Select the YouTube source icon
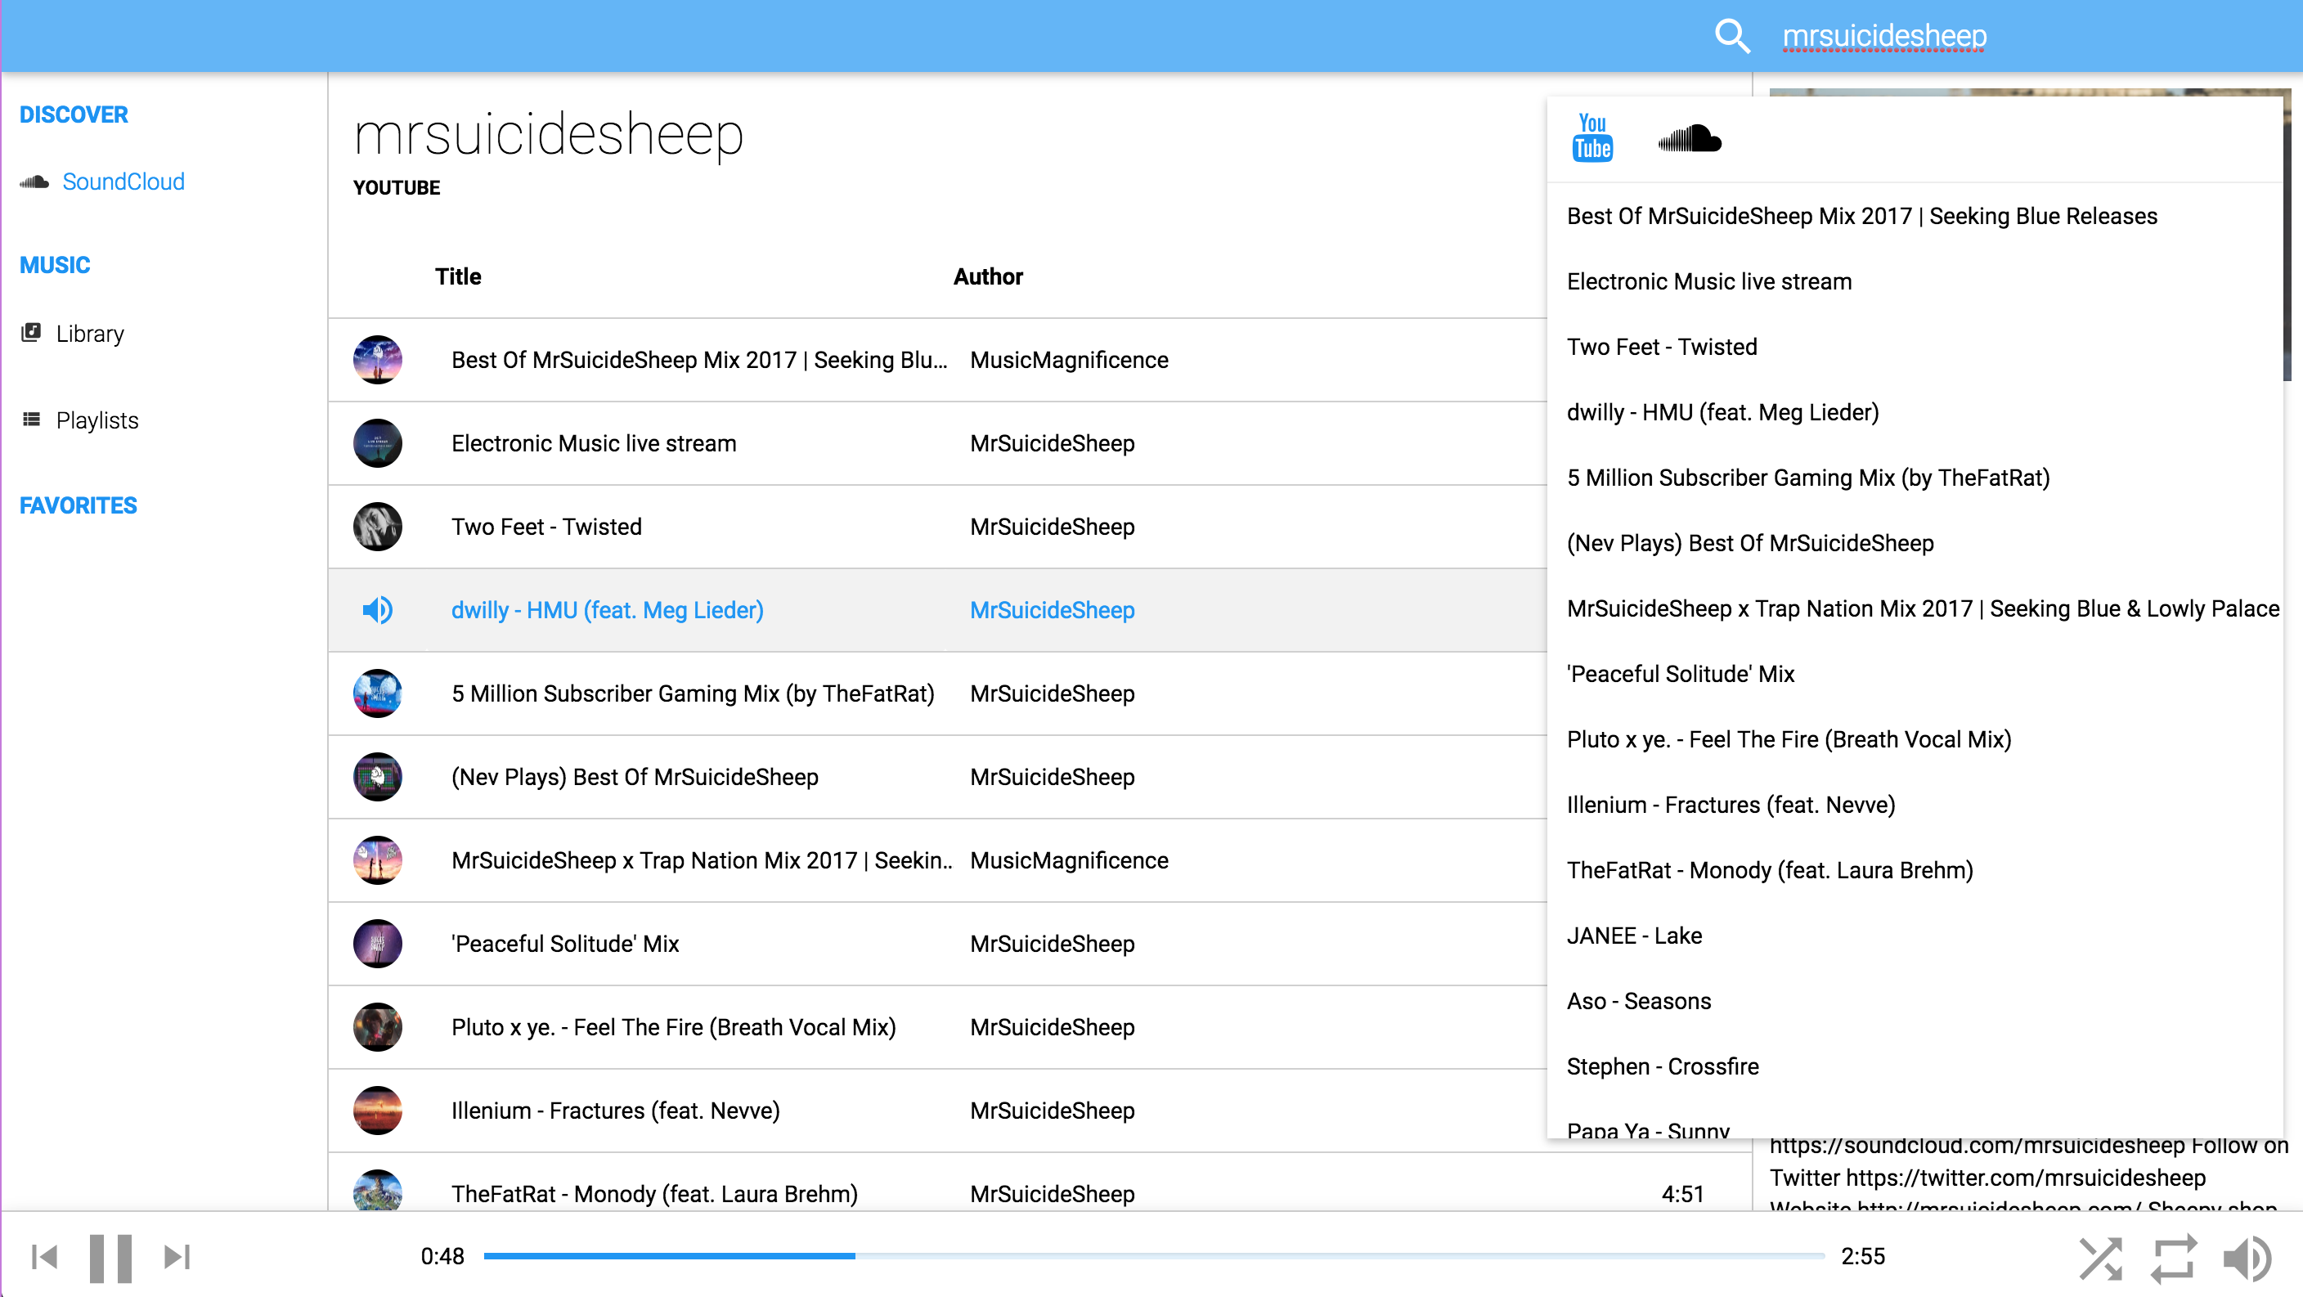This screenshot has height=1297, width=2303. pos(1592,137)
